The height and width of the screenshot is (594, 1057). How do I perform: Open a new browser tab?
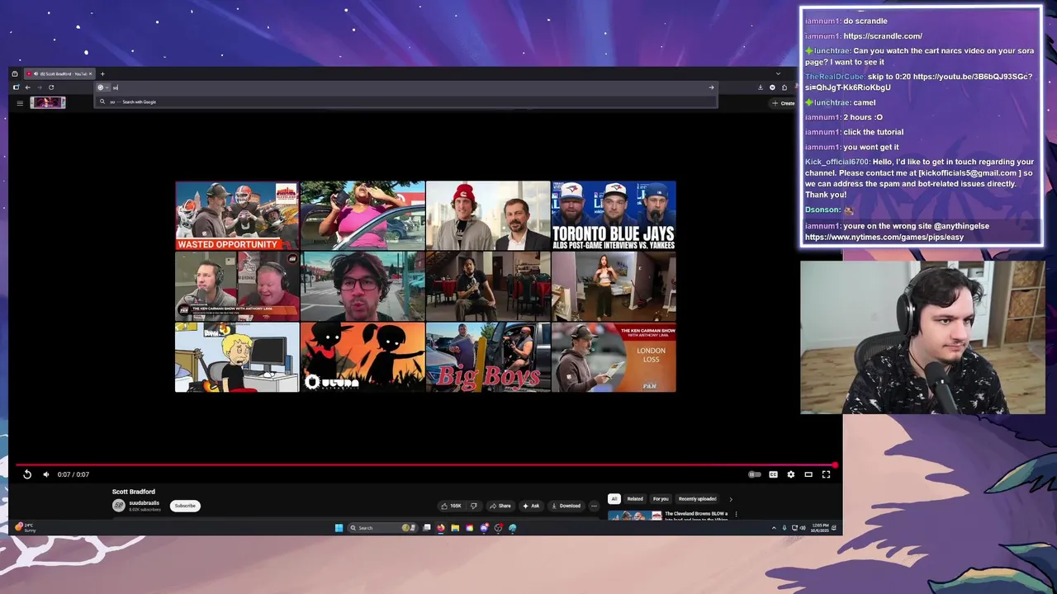pos(102,74)
